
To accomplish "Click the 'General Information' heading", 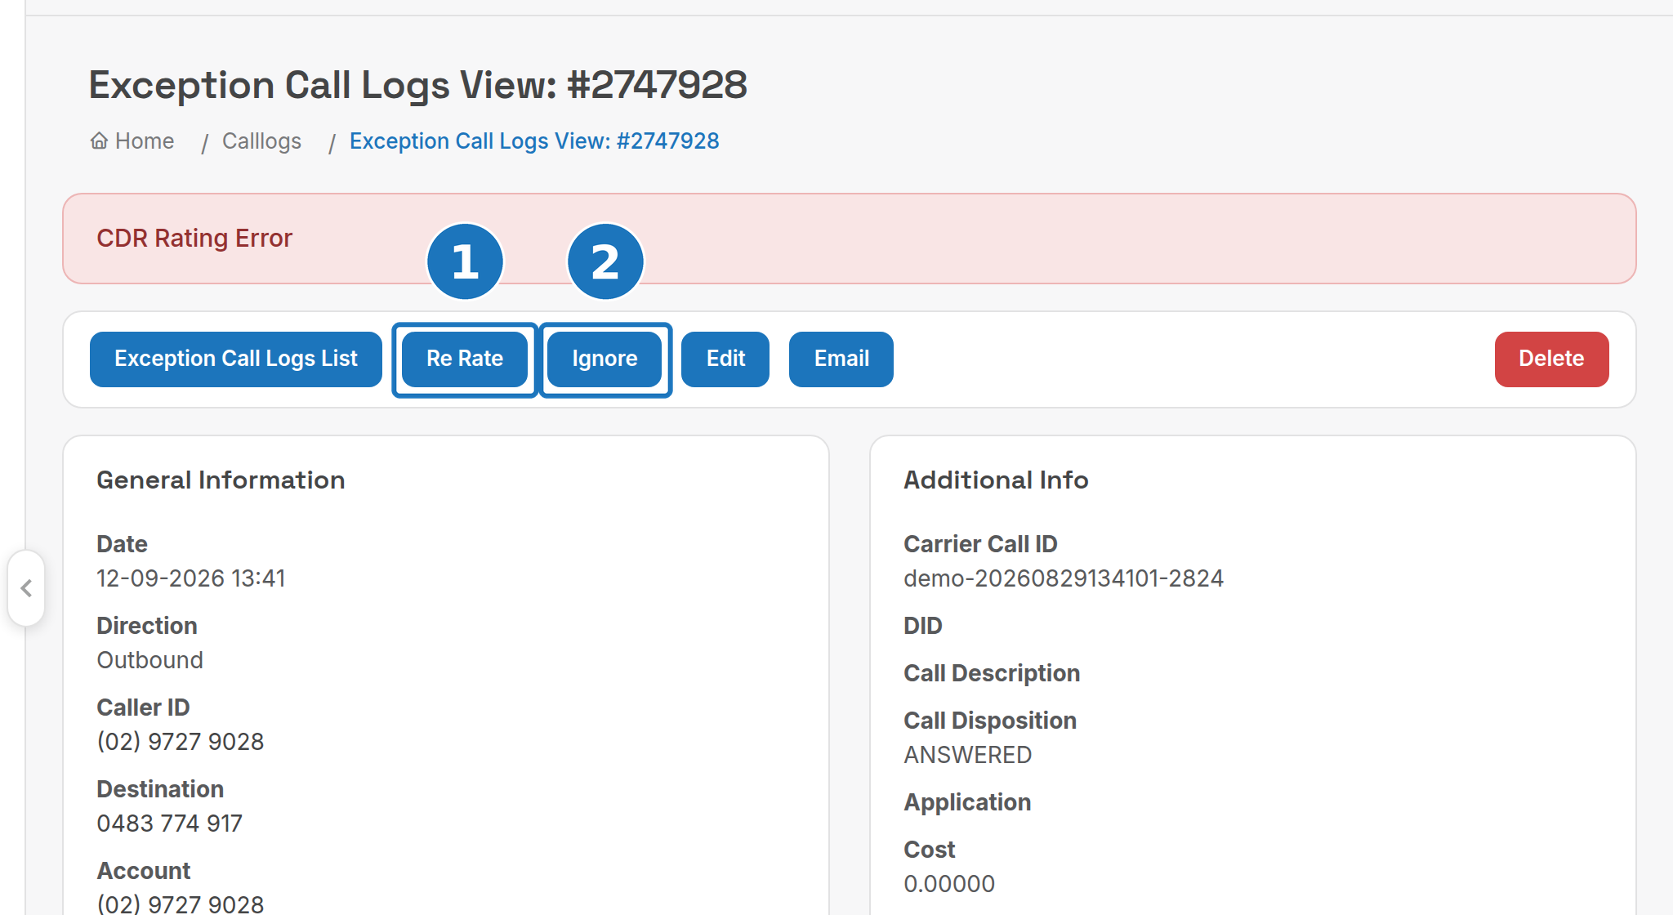I will coord(221,480).
